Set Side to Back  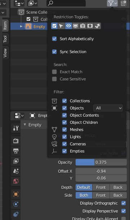pyautogui.click(x=118, y=195)
